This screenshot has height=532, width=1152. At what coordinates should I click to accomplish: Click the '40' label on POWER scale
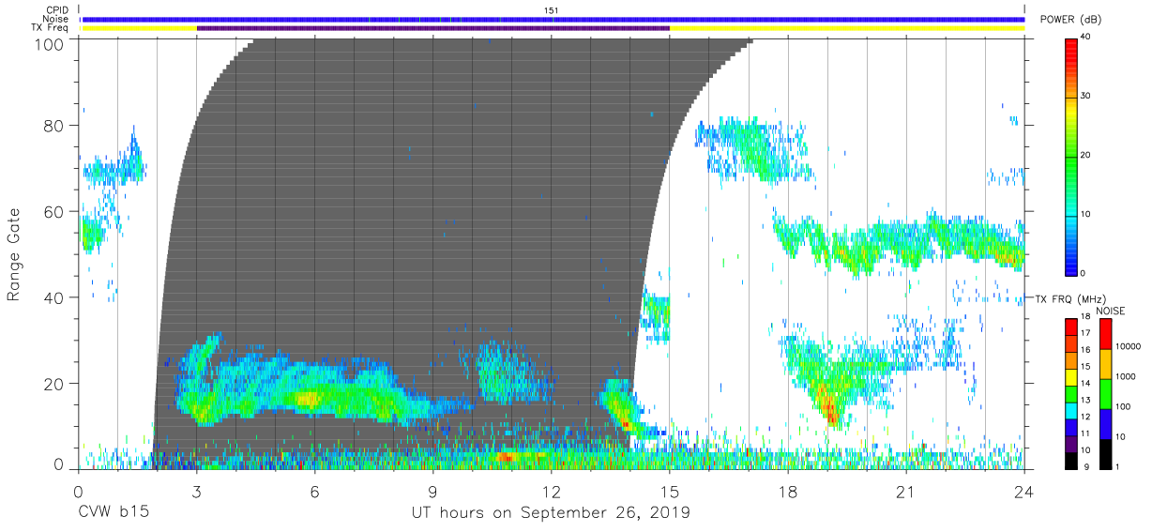(x=1086, y=37)
